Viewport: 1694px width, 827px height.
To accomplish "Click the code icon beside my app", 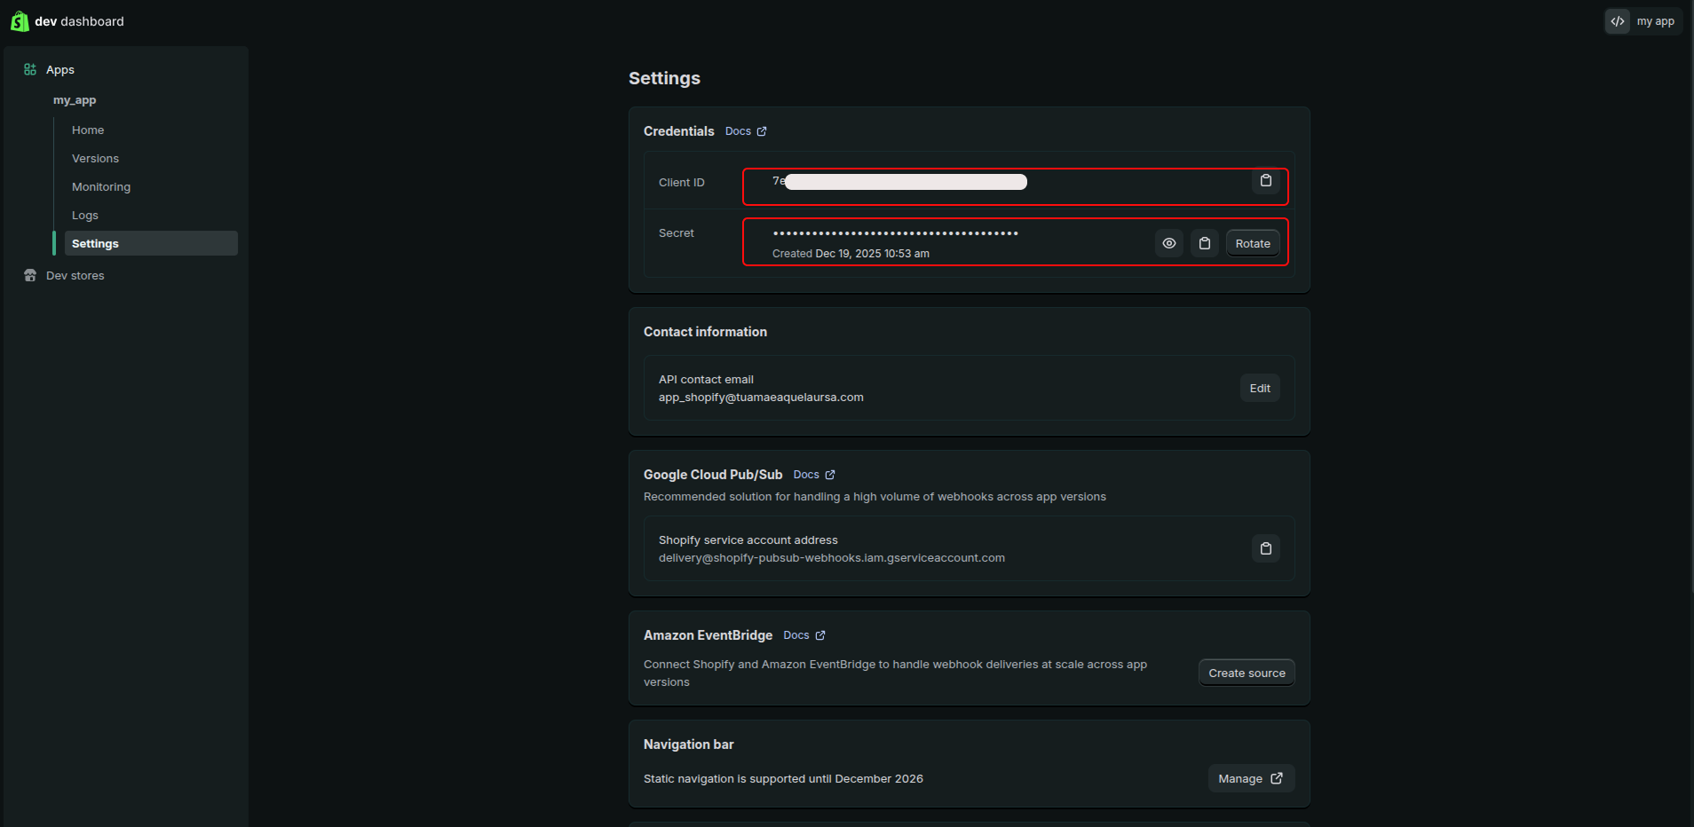I will coord(1617,21).
